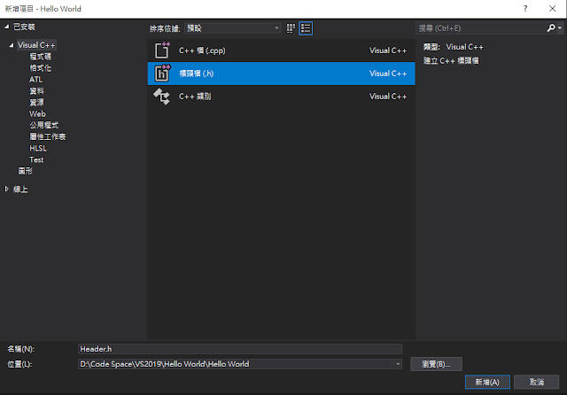
Task: Select the C++ 檔 (.cpp) file icon
Action: coord(162,50)
